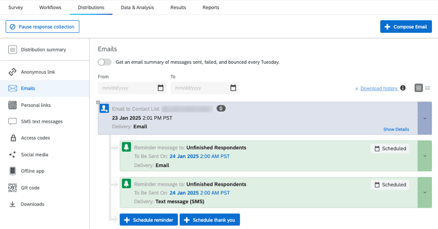Collapse the Email to Contact List tree
This screenshot has width=438, height=229.
[98, 102]
